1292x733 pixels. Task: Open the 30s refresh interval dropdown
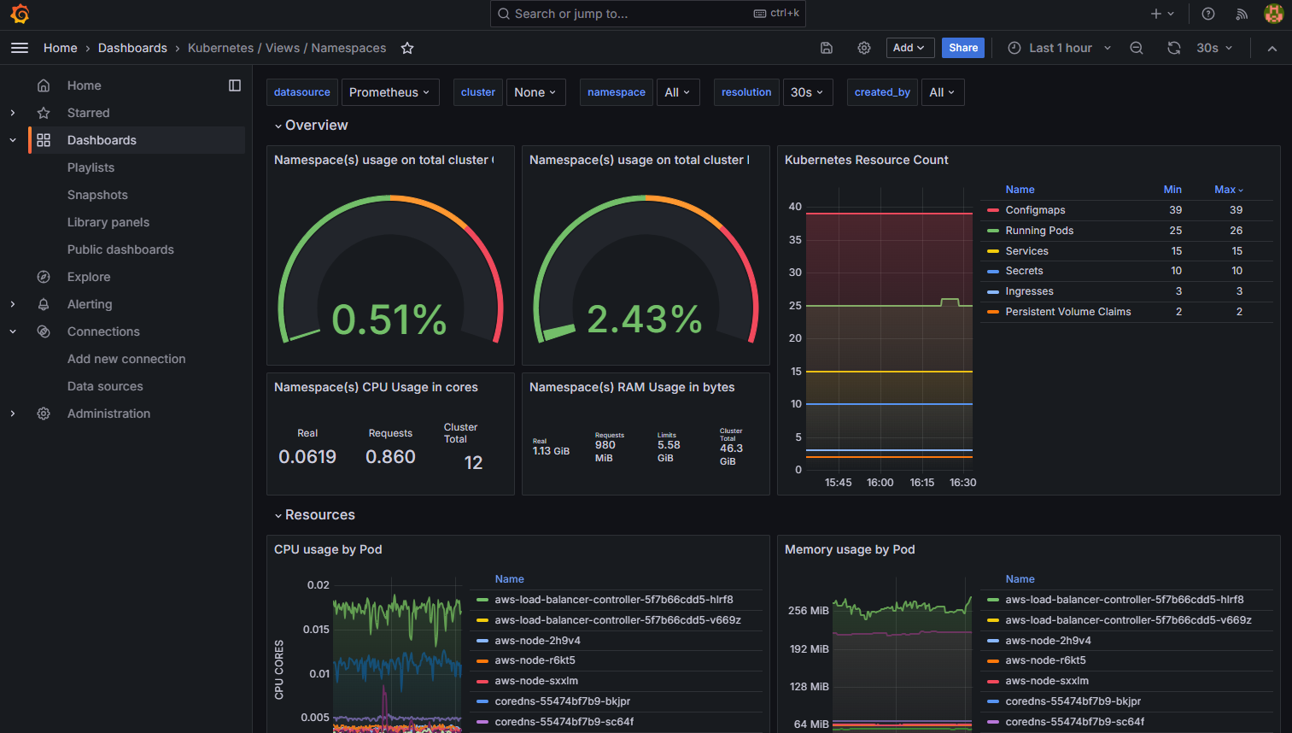click(1214, 48)
